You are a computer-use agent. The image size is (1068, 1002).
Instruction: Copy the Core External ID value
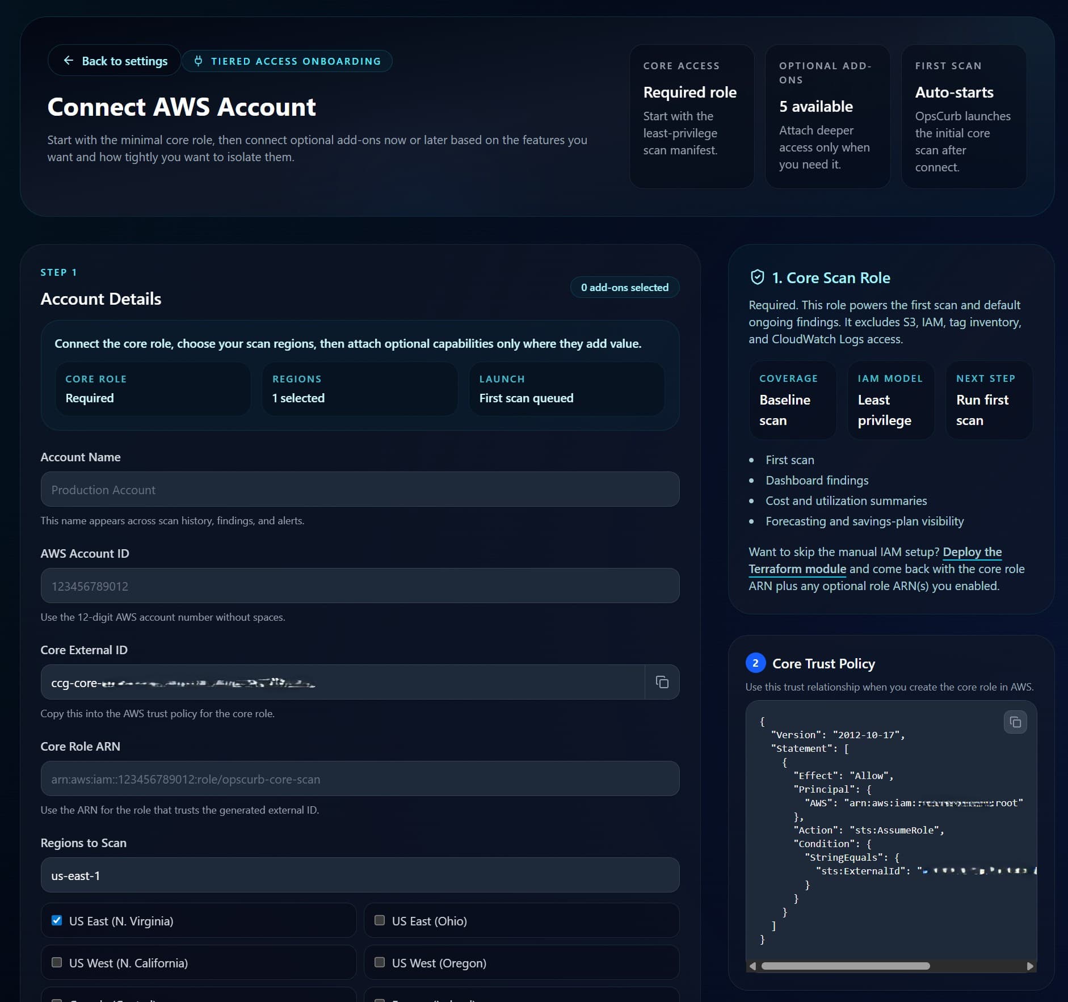click(x=663, y=683)
